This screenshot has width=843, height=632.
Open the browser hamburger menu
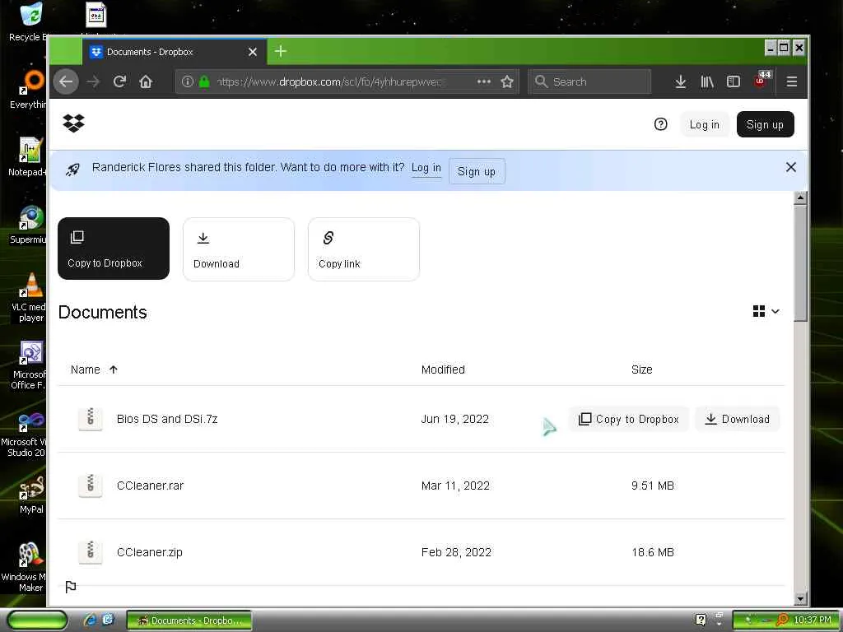[791, 81]
